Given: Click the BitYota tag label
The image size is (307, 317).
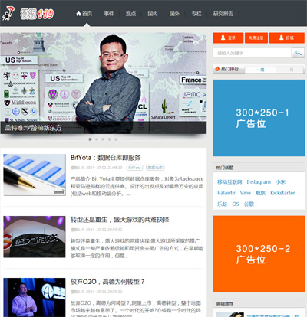Looking at the screenshot, I should coord(134,168).
